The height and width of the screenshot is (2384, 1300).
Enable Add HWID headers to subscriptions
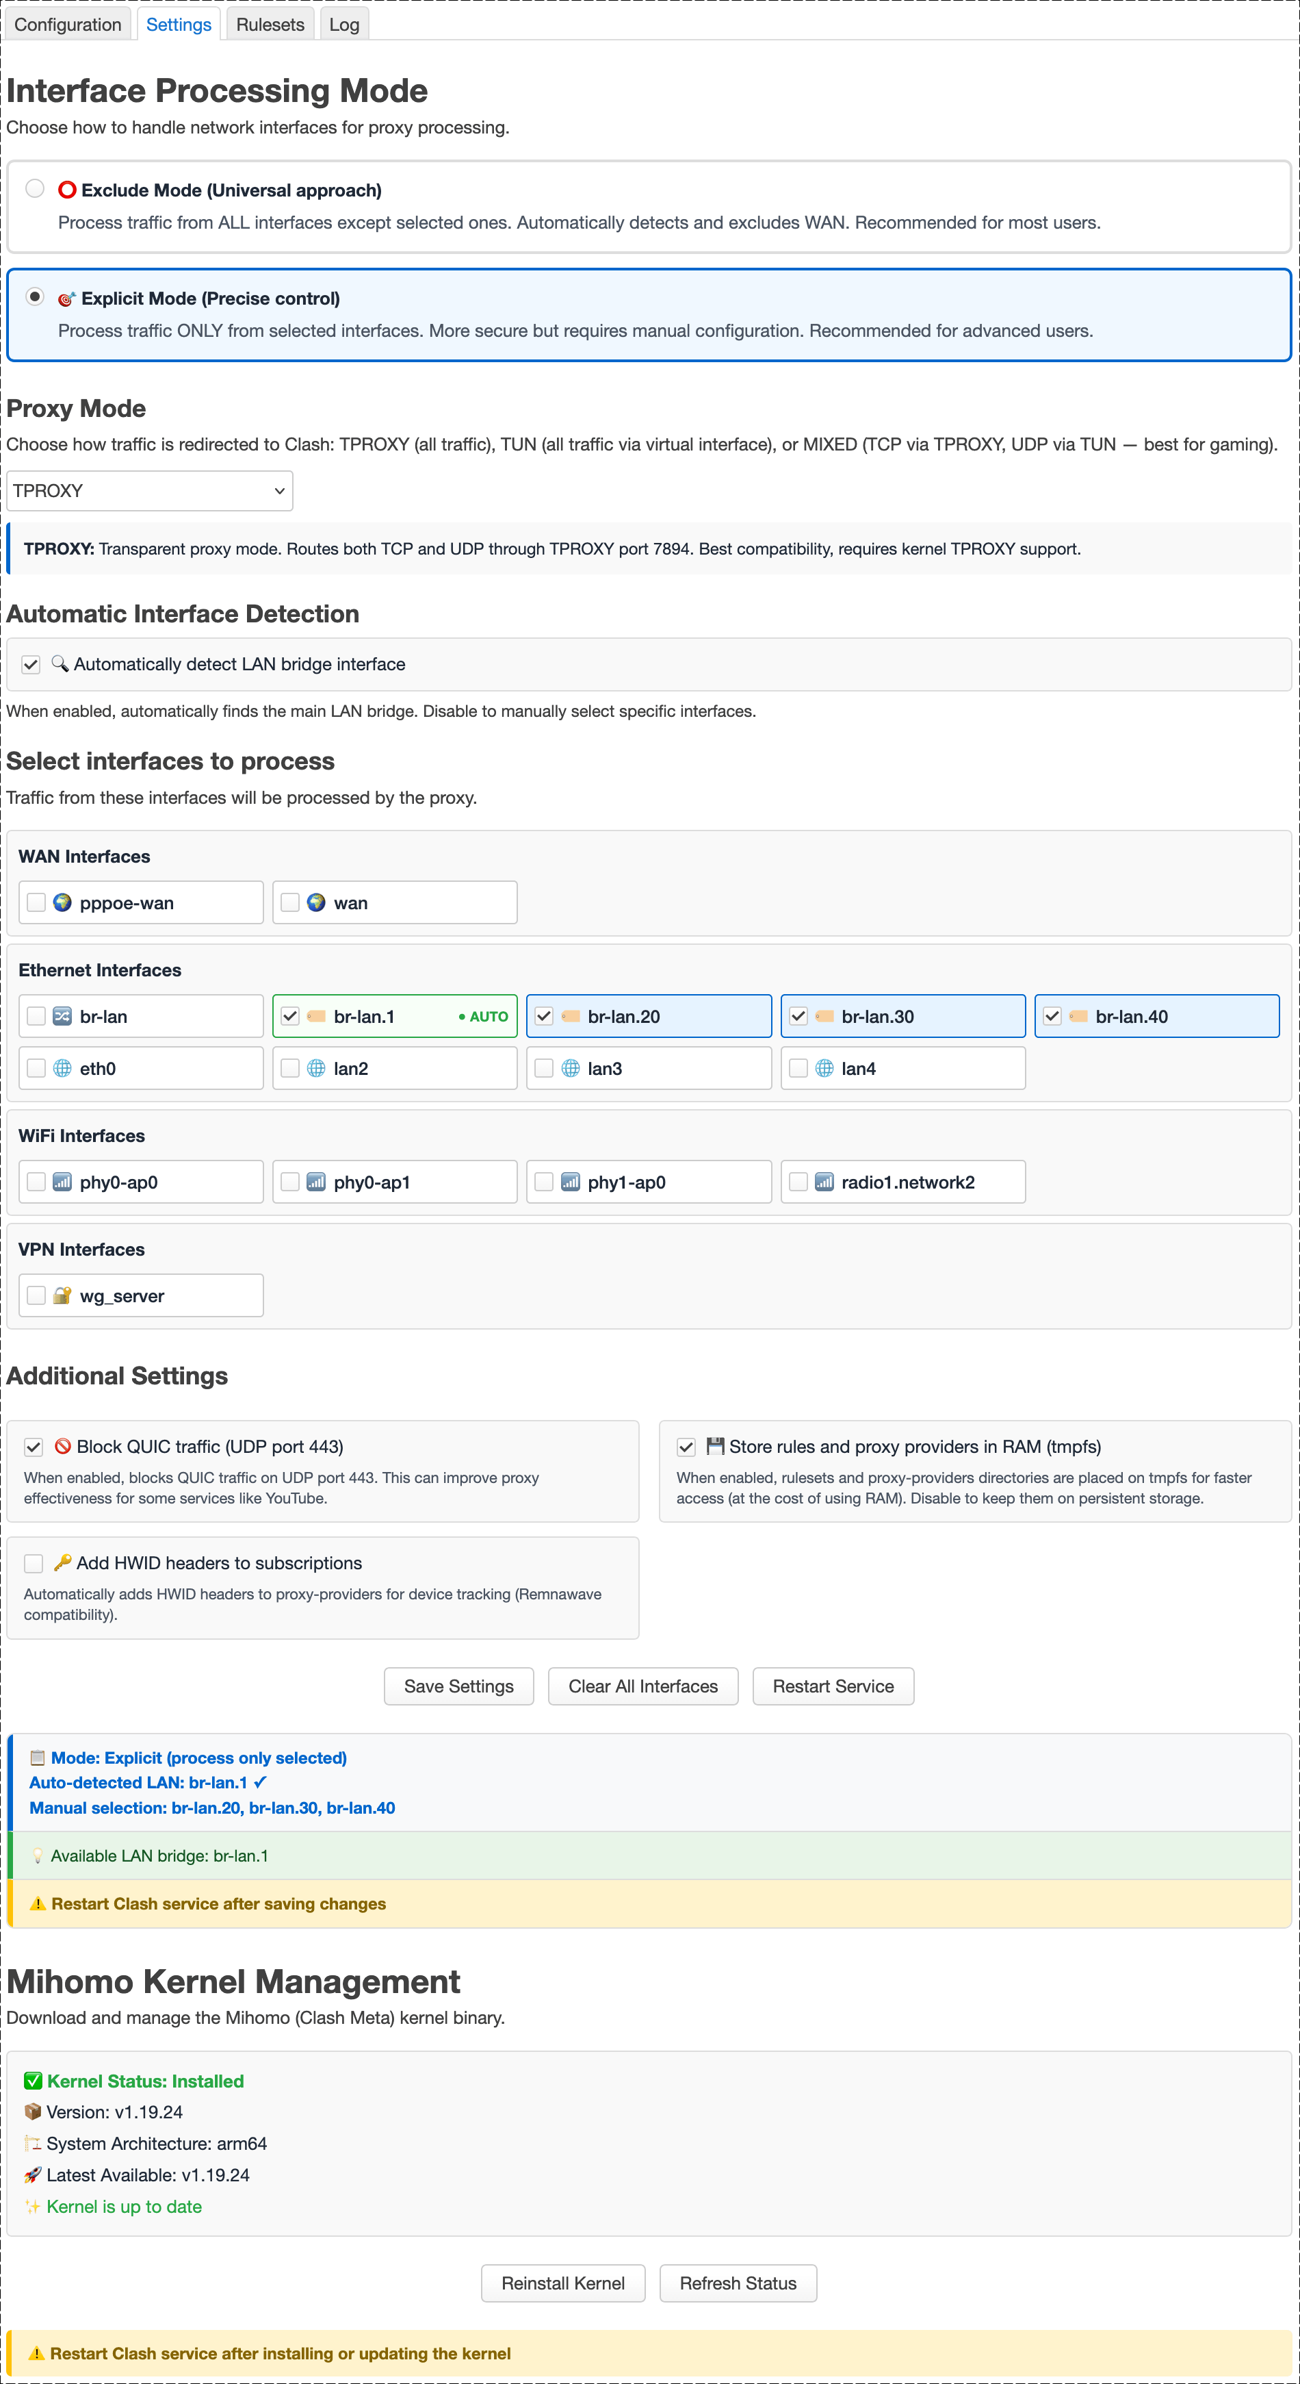[x=34, y=1563]
